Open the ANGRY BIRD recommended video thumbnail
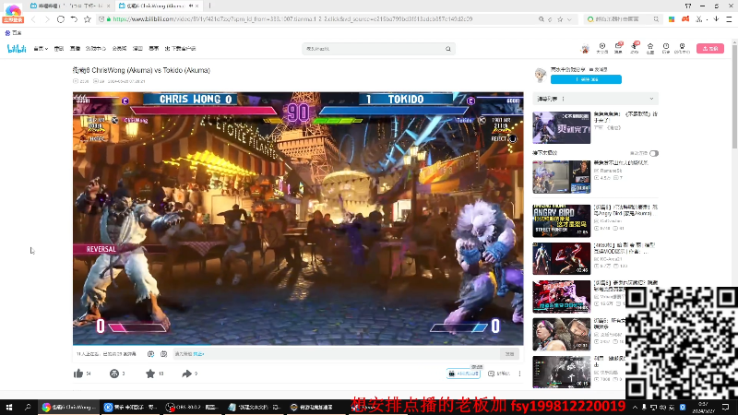 [x=562, y=220]
